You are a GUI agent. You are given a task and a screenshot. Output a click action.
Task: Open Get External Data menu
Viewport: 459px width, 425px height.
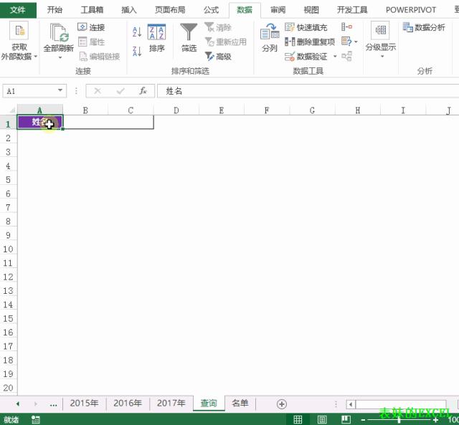pos(19,41)
